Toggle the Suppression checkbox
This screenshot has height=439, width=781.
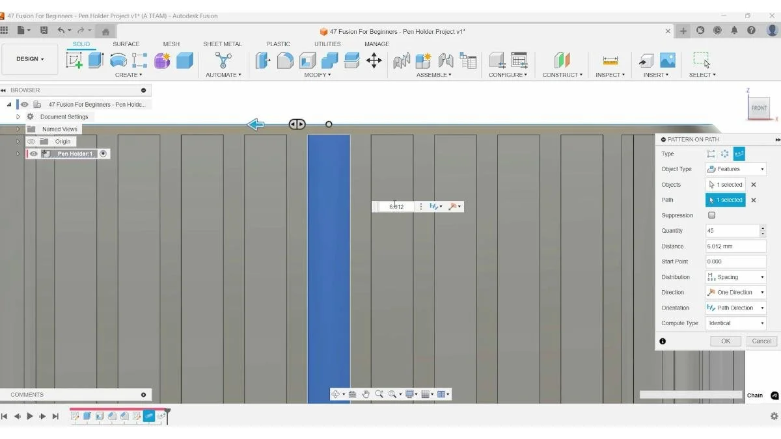point(711,215)
